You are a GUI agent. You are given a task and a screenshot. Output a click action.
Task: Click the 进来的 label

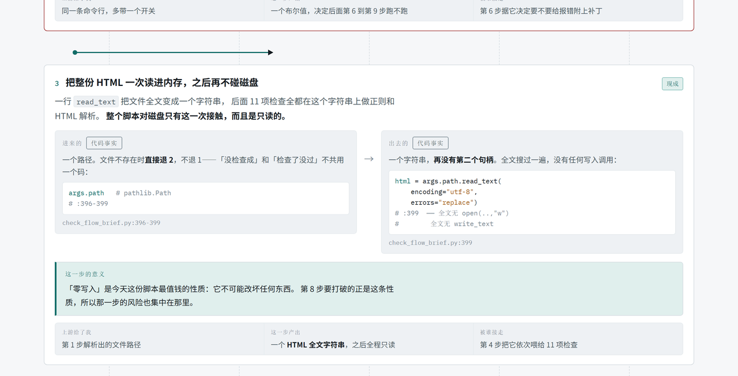[72, 143]
